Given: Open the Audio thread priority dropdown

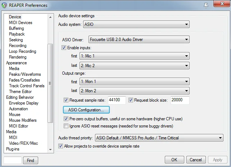Looking at the screenshot, I should click(x=159, y=138).
